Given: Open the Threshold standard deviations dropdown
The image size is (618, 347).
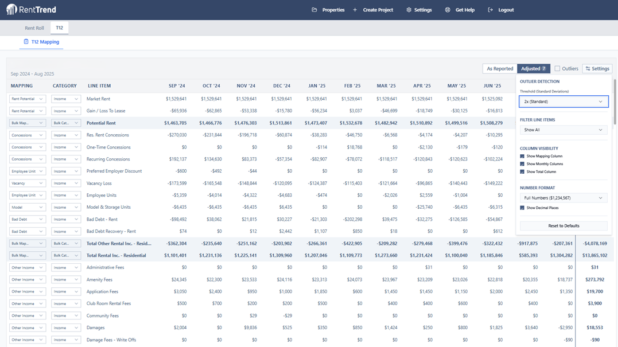Looking at the screenshot, I should (x=562, y=102).
